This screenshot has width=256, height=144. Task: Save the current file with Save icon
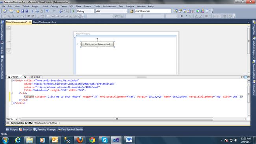click(22, 11)
